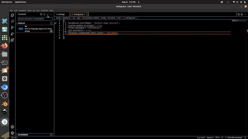Screen dimensions: 248x139
Task: Click the minimap at editor right edge
Action: (239, 20)
